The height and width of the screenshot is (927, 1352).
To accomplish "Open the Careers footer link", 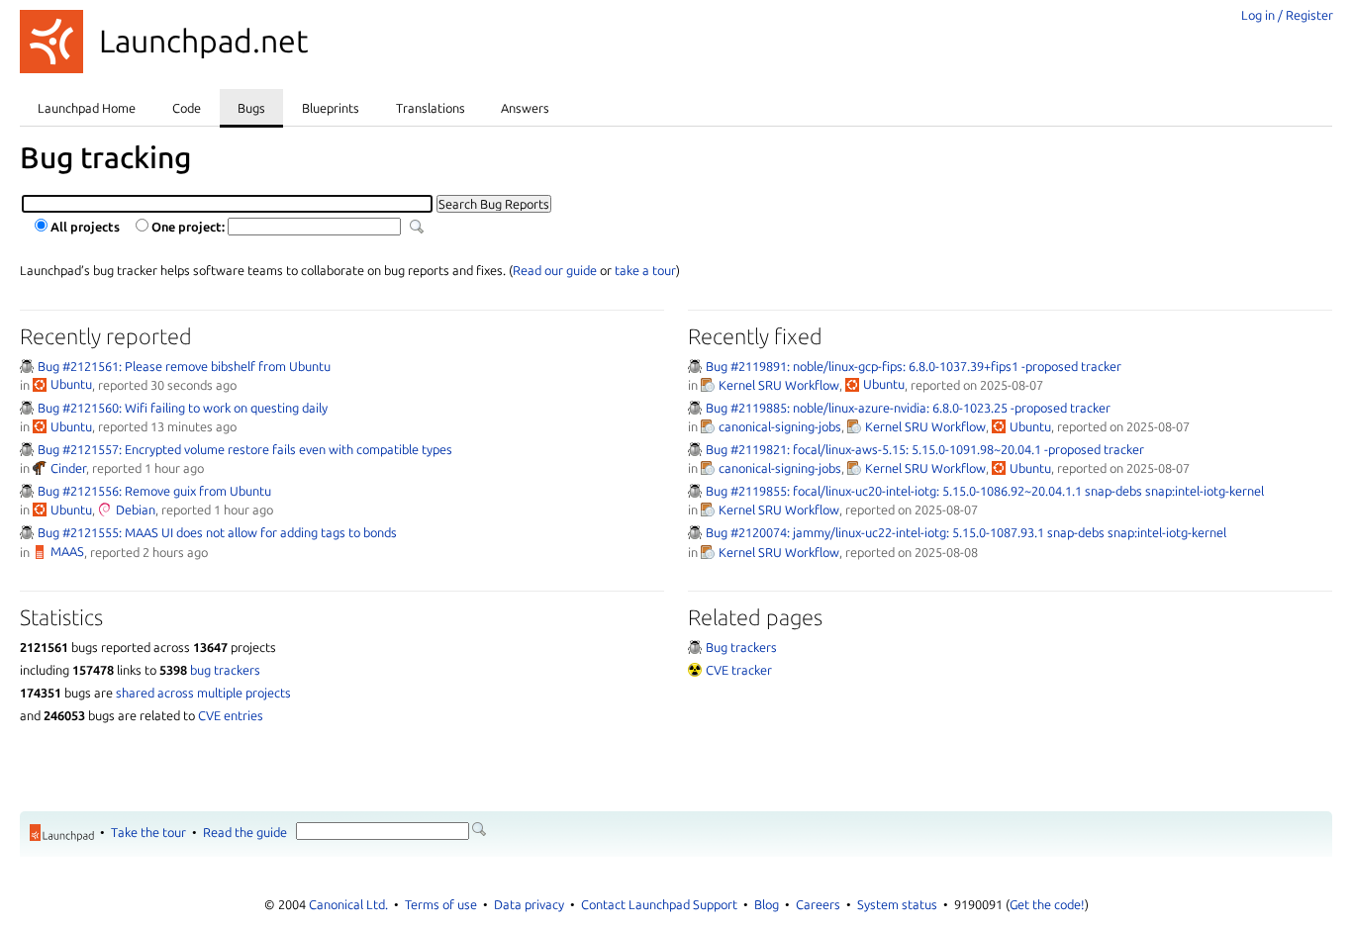I will [x=818, y=904].
